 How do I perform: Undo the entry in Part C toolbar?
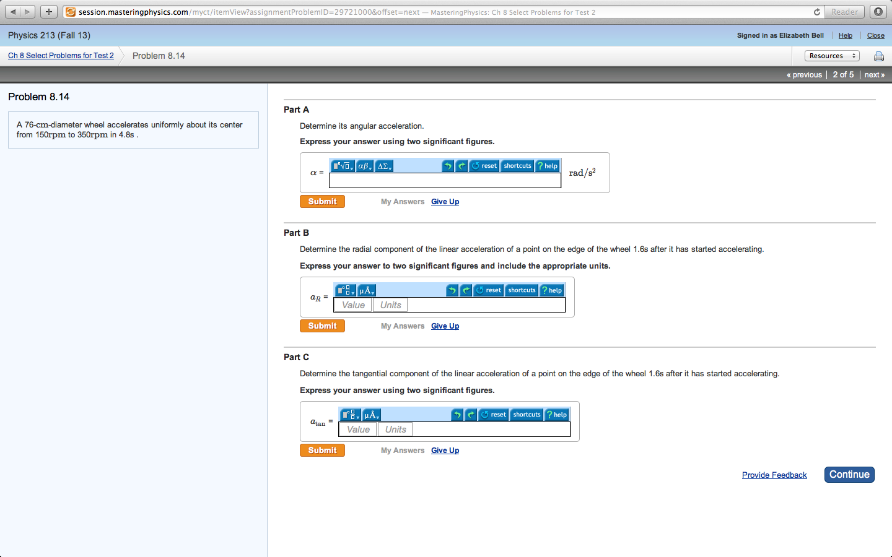[x=457, y=415]
